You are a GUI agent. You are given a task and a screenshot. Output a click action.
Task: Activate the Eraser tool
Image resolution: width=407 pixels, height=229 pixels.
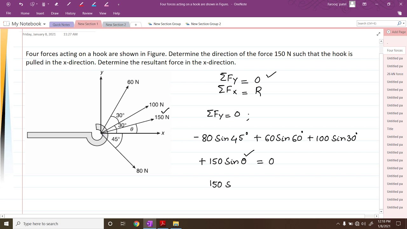[57, 4]
